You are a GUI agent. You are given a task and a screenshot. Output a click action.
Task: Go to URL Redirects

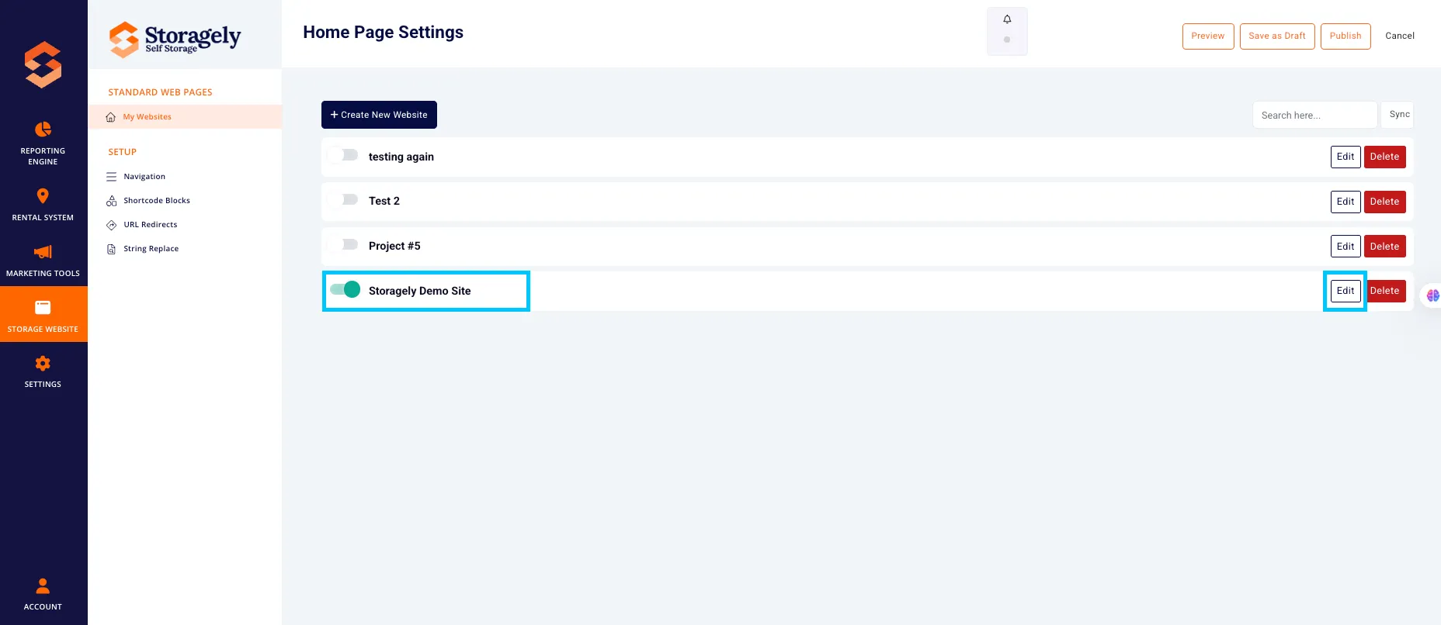151,225
